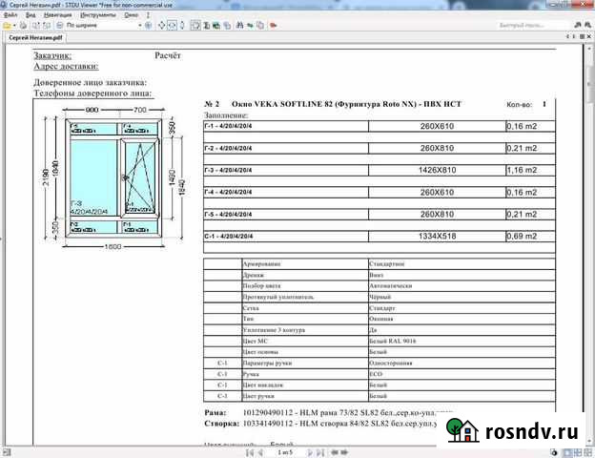Click the zoom in magnifier icon

point(148,26)
